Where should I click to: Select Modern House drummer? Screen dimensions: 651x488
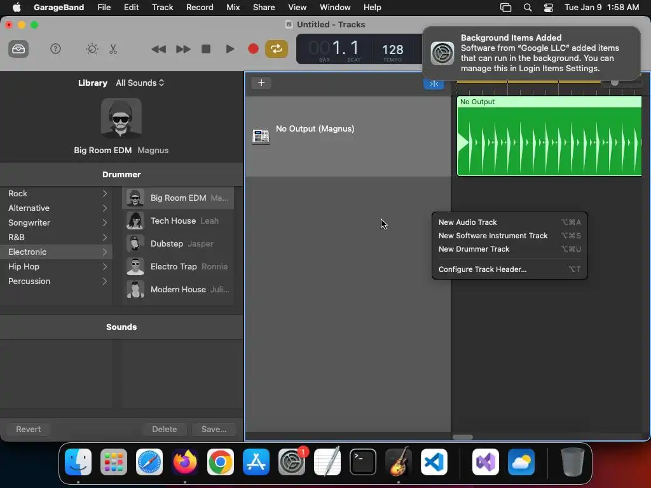178,289
